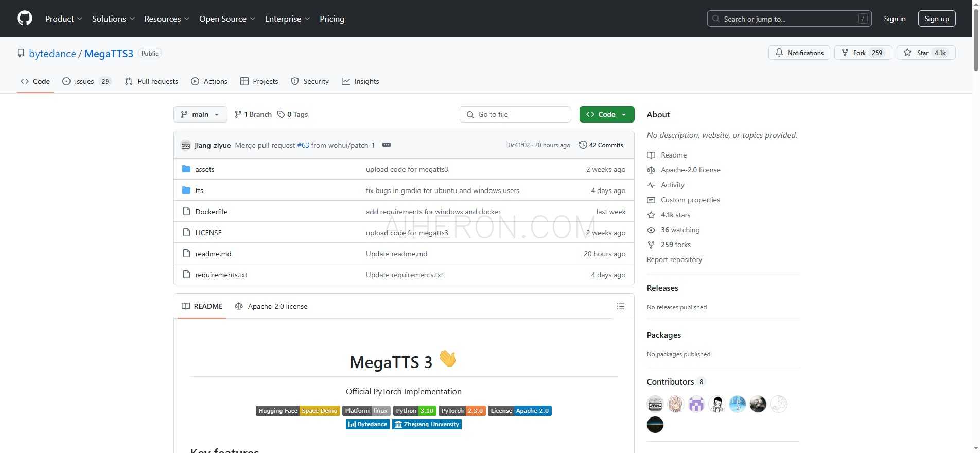The width and height of the screenshot is (980, 453).
Task: Switch to the Issues tab
Action: [x=86, y=81]
